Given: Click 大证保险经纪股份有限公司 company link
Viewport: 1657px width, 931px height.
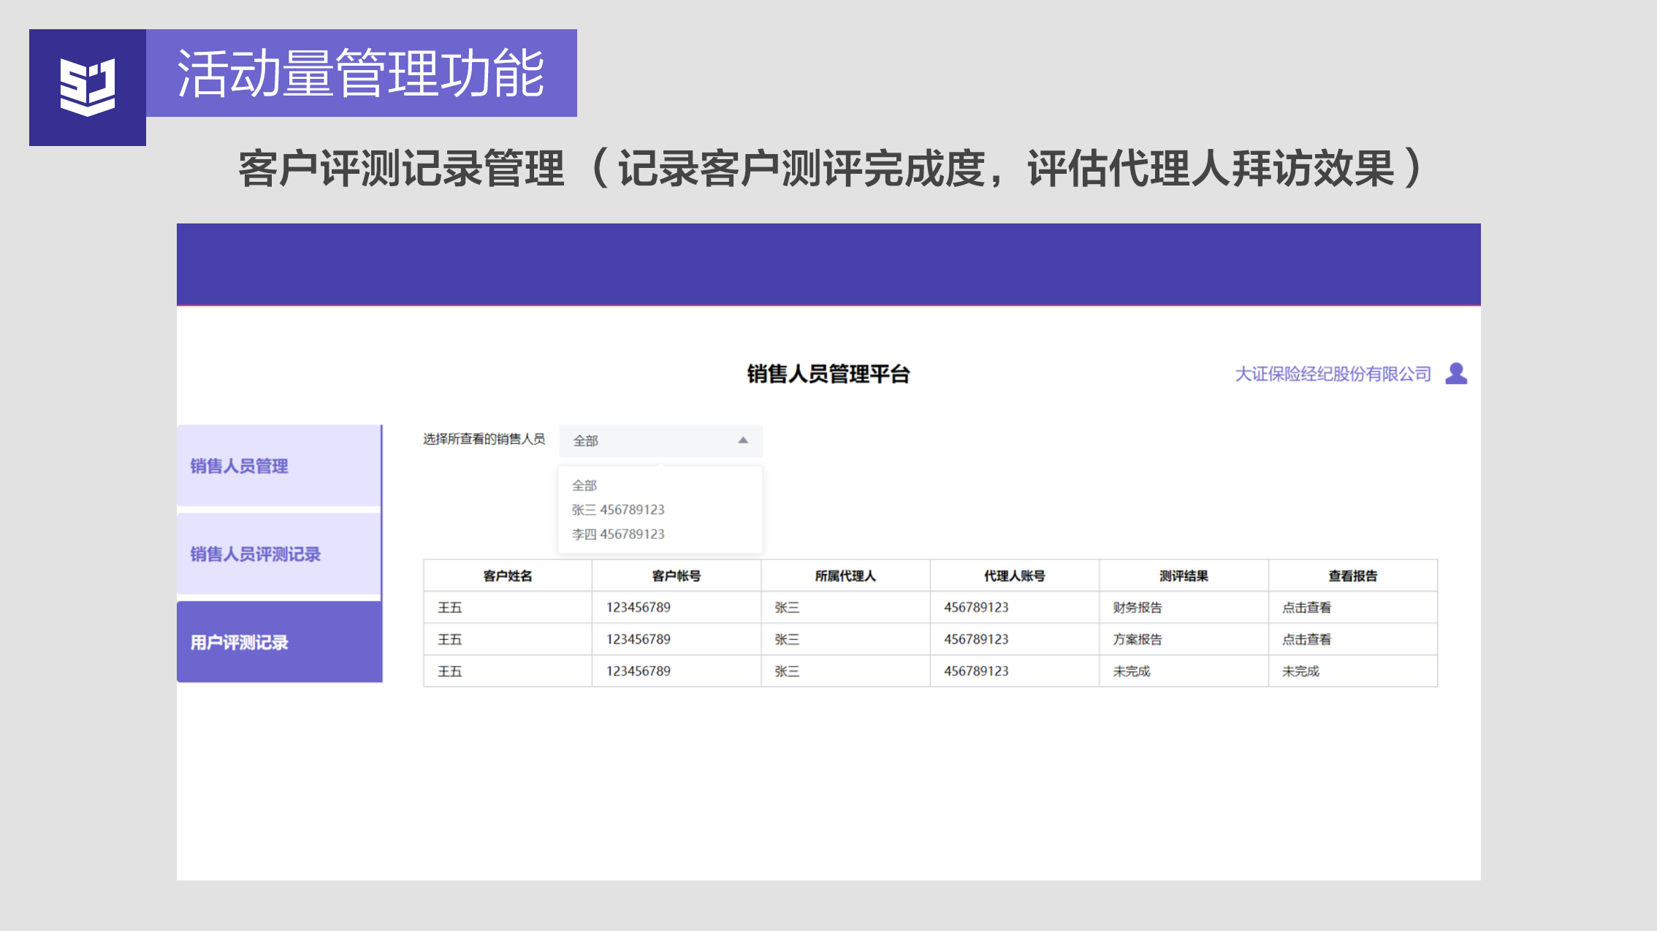Looking at the screenshot, I should (x=1333, y=374).
